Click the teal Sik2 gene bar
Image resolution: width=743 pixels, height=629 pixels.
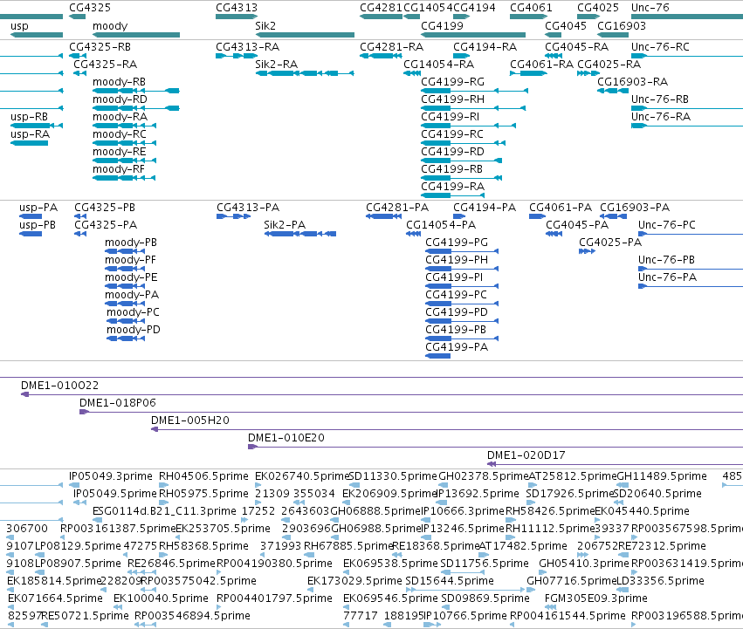click(x=305, y=35)
